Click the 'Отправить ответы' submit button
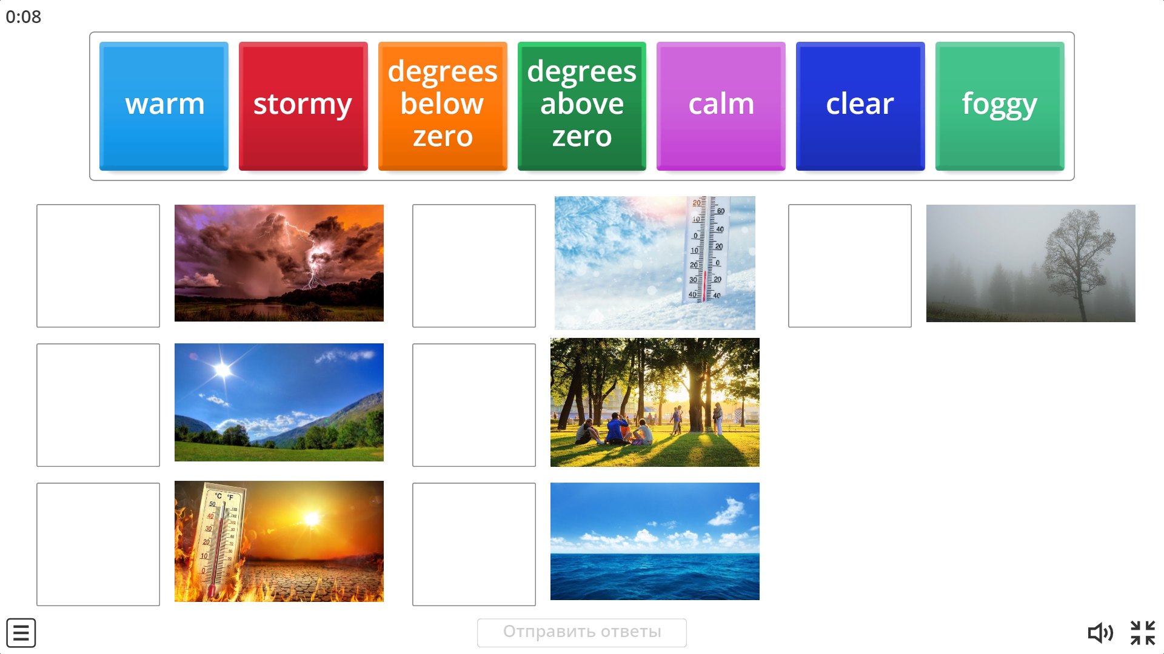 coord(582,632)
